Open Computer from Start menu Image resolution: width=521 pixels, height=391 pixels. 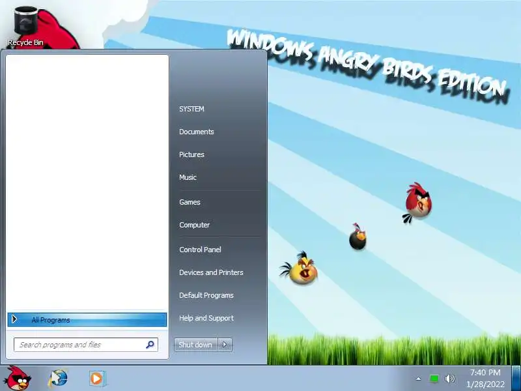click(x=194, y=225)
